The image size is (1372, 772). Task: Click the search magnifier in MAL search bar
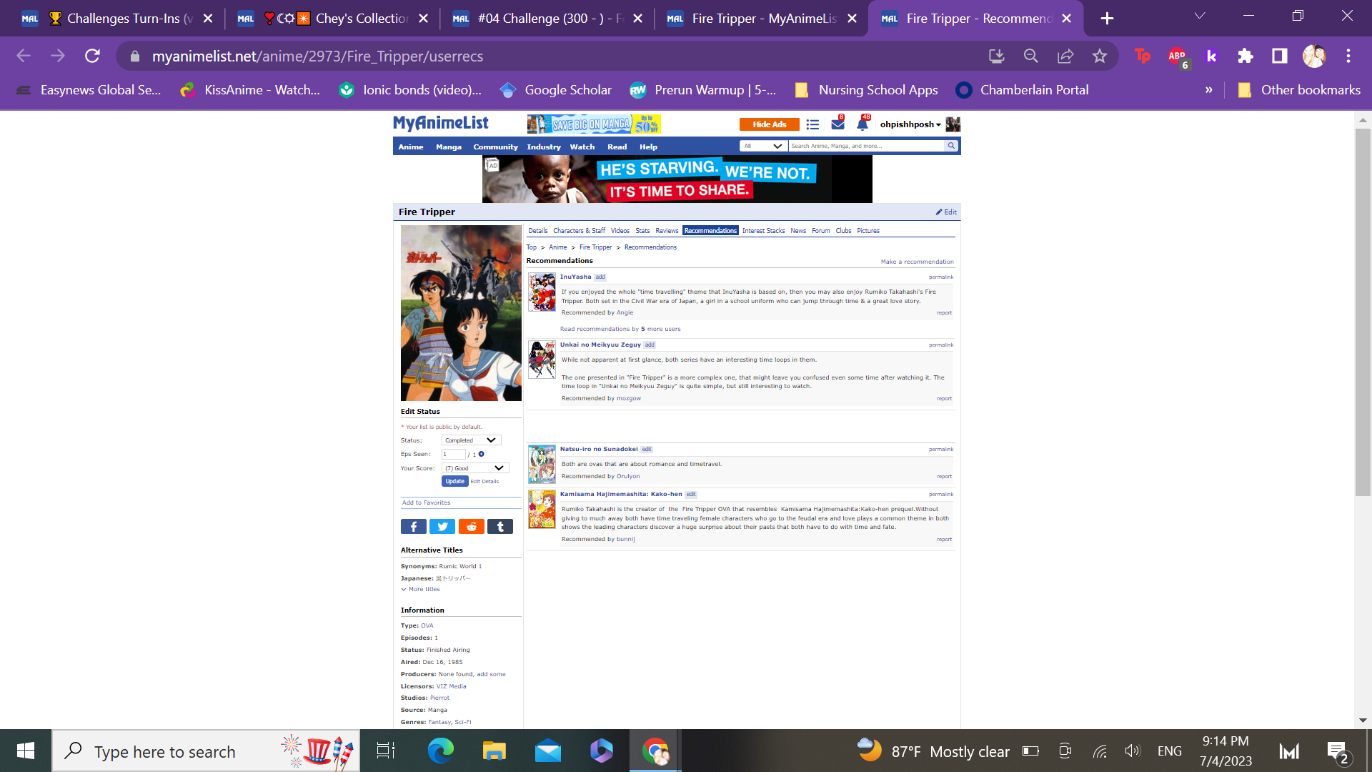point(951,146)
